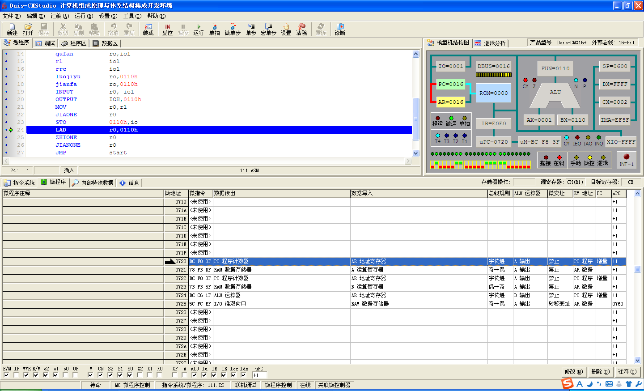
Task: Click the 复位 (Reset) toolbar icon
Action: (167, 30)
